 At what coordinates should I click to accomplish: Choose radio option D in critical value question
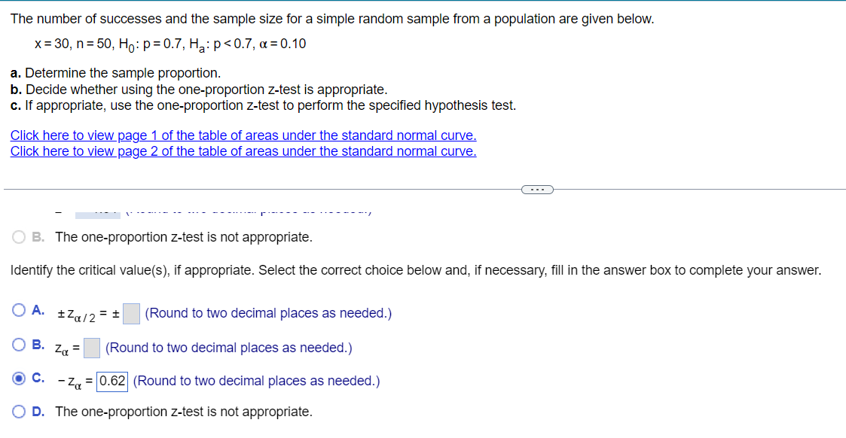pyautogui.click(x=19, y=412)
